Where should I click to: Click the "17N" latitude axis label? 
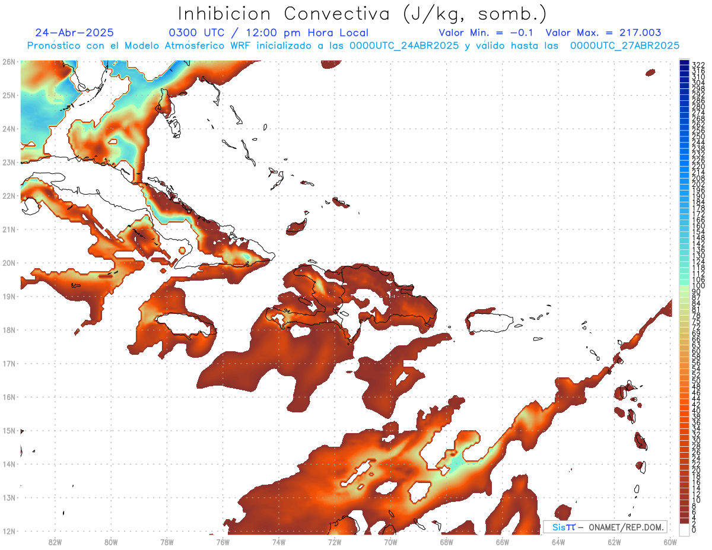tap(8, 363)
